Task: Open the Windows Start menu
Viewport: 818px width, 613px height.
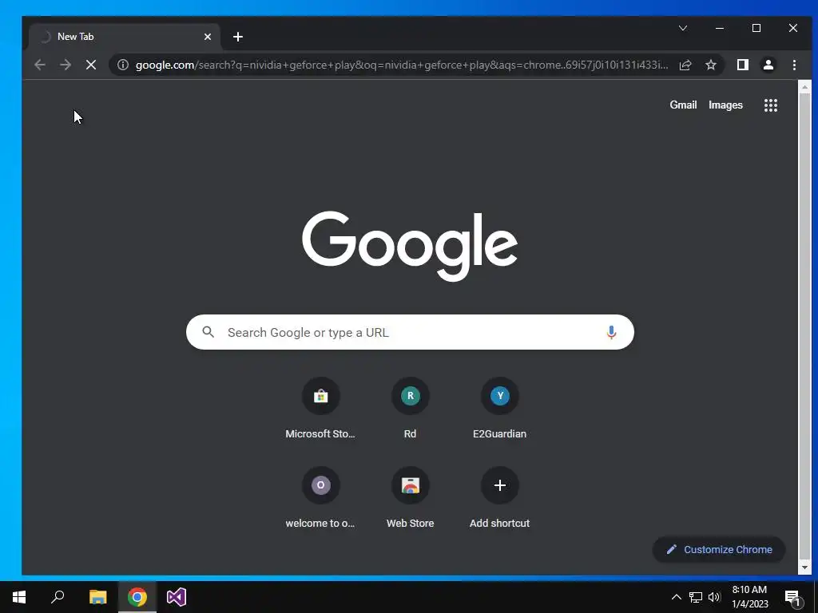Action: click(x=19, y=597)
